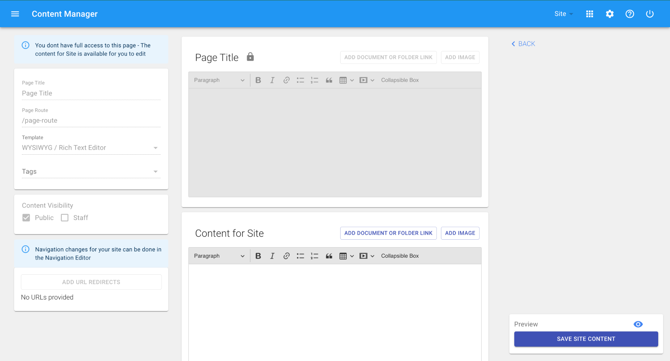The width and height of the screenshot is (670, 361).
Task: Click the Page Route input field
Action: 91,120
